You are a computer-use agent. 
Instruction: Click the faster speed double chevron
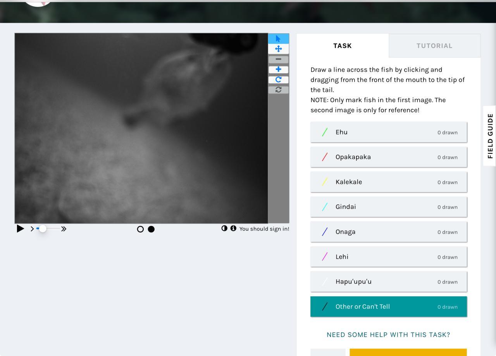pos(64,229)
